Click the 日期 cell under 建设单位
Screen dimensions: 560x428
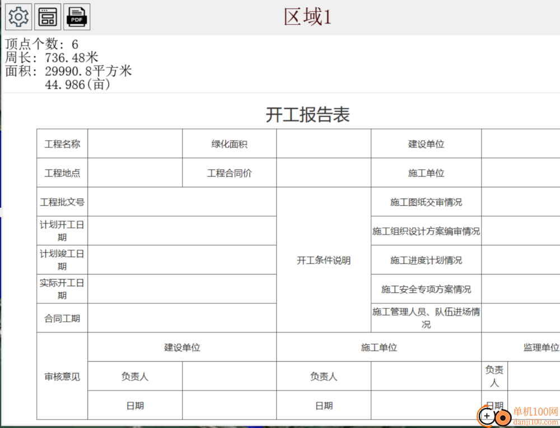point(135,405)
